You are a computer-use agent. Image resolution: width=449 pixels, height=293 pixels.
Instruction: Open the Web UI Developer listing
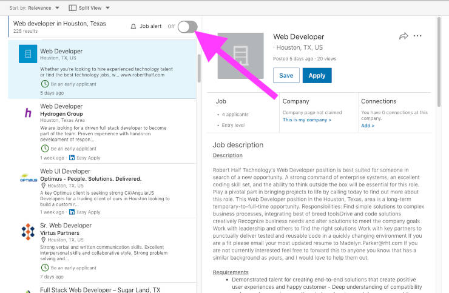point(65,171)
